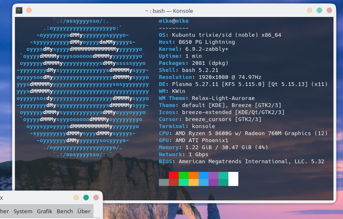Click the Shell line bash 5.2.21
The image size is (343, 219).
pyautogui.click(x=189, y=70)
